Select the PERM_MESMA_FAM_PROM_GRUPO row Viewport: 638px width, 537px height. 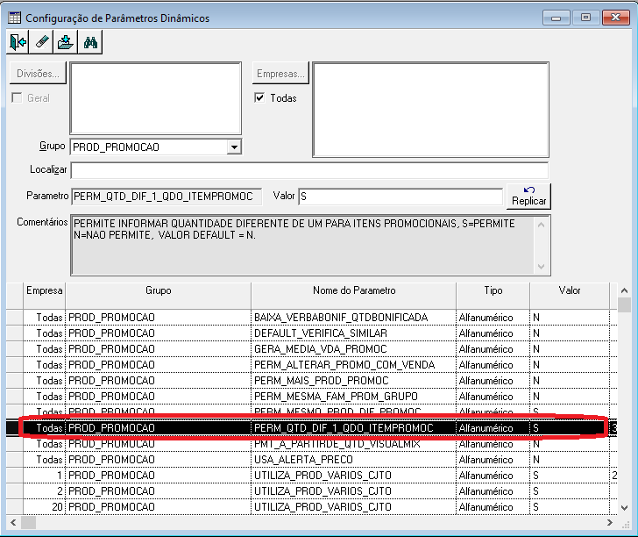click(x=312, y=397)
